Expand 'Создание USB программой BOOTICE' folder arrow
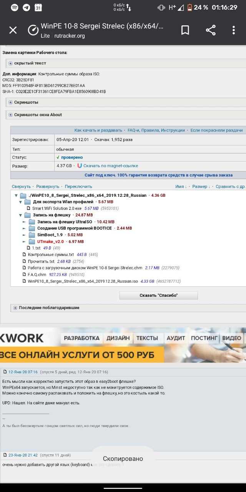246x492 pixels. tap(24, 228)
